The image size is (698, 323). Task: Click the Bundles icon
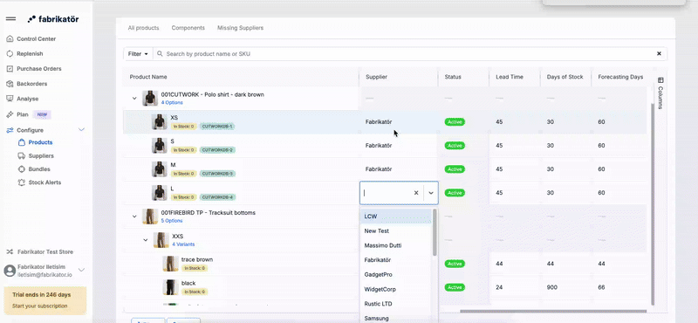click(21, 169)
